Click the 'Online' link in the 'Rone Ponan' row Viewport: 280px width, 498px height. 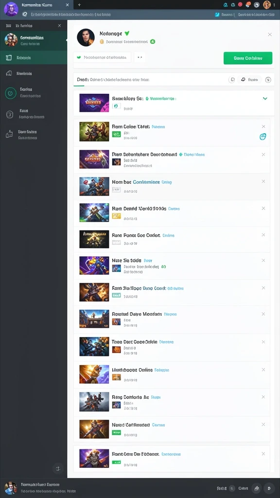[168, 235]
